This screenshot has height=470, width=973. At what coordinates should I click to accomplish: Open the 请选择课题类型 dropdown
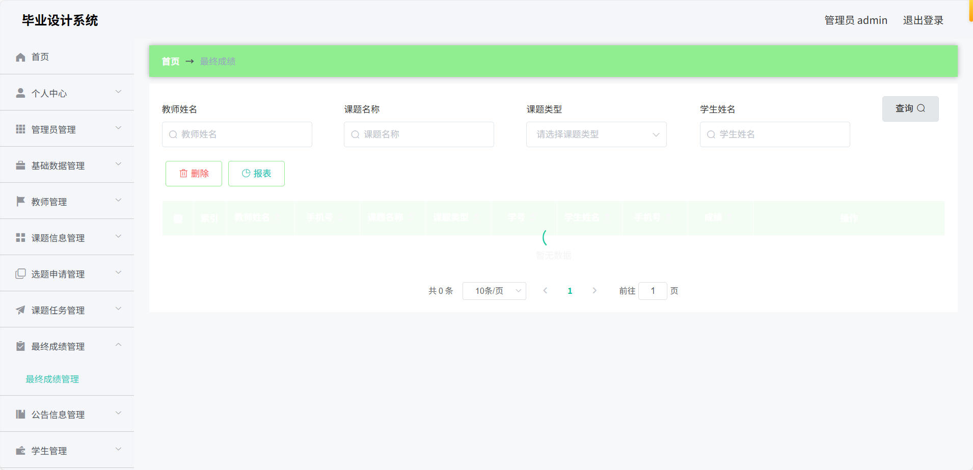(x=596, y=134)
